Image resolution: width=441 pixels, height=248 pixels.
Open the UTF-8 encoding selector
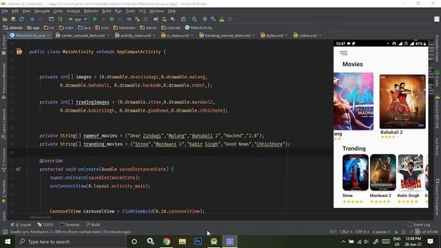(362, 232)
